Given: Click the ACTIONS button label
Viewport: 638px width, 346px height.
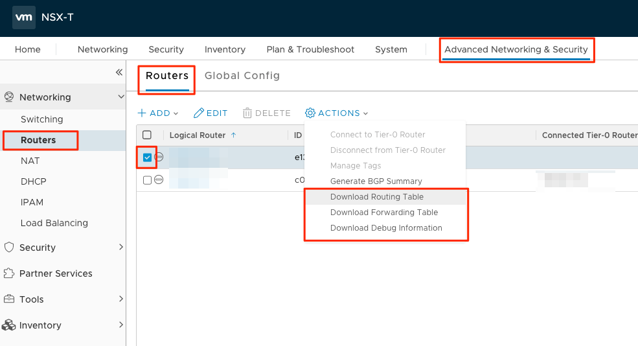Looking at the screenshot, I should [x=339, y=113].
